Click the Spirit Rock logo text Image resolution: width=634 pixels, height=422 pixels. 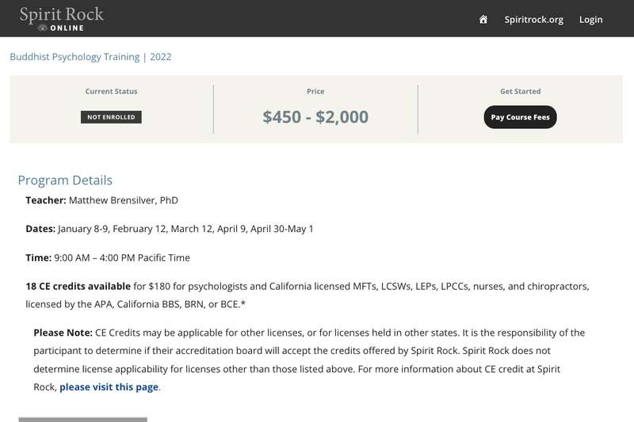pos(62,14)
